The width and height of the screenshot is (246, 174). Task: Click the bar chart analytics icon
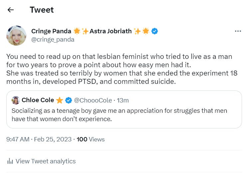coord(10,161)
